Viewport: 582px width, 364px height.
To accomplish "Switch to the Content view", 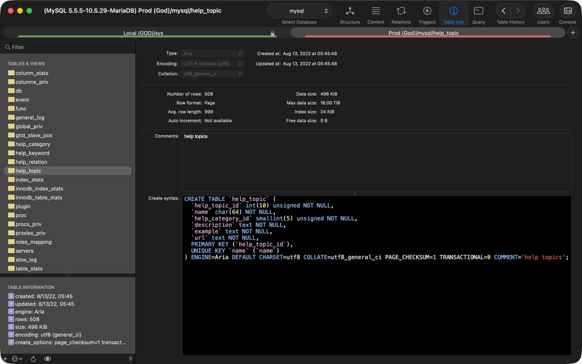I will pyautogui.click(x=376, y=14).
